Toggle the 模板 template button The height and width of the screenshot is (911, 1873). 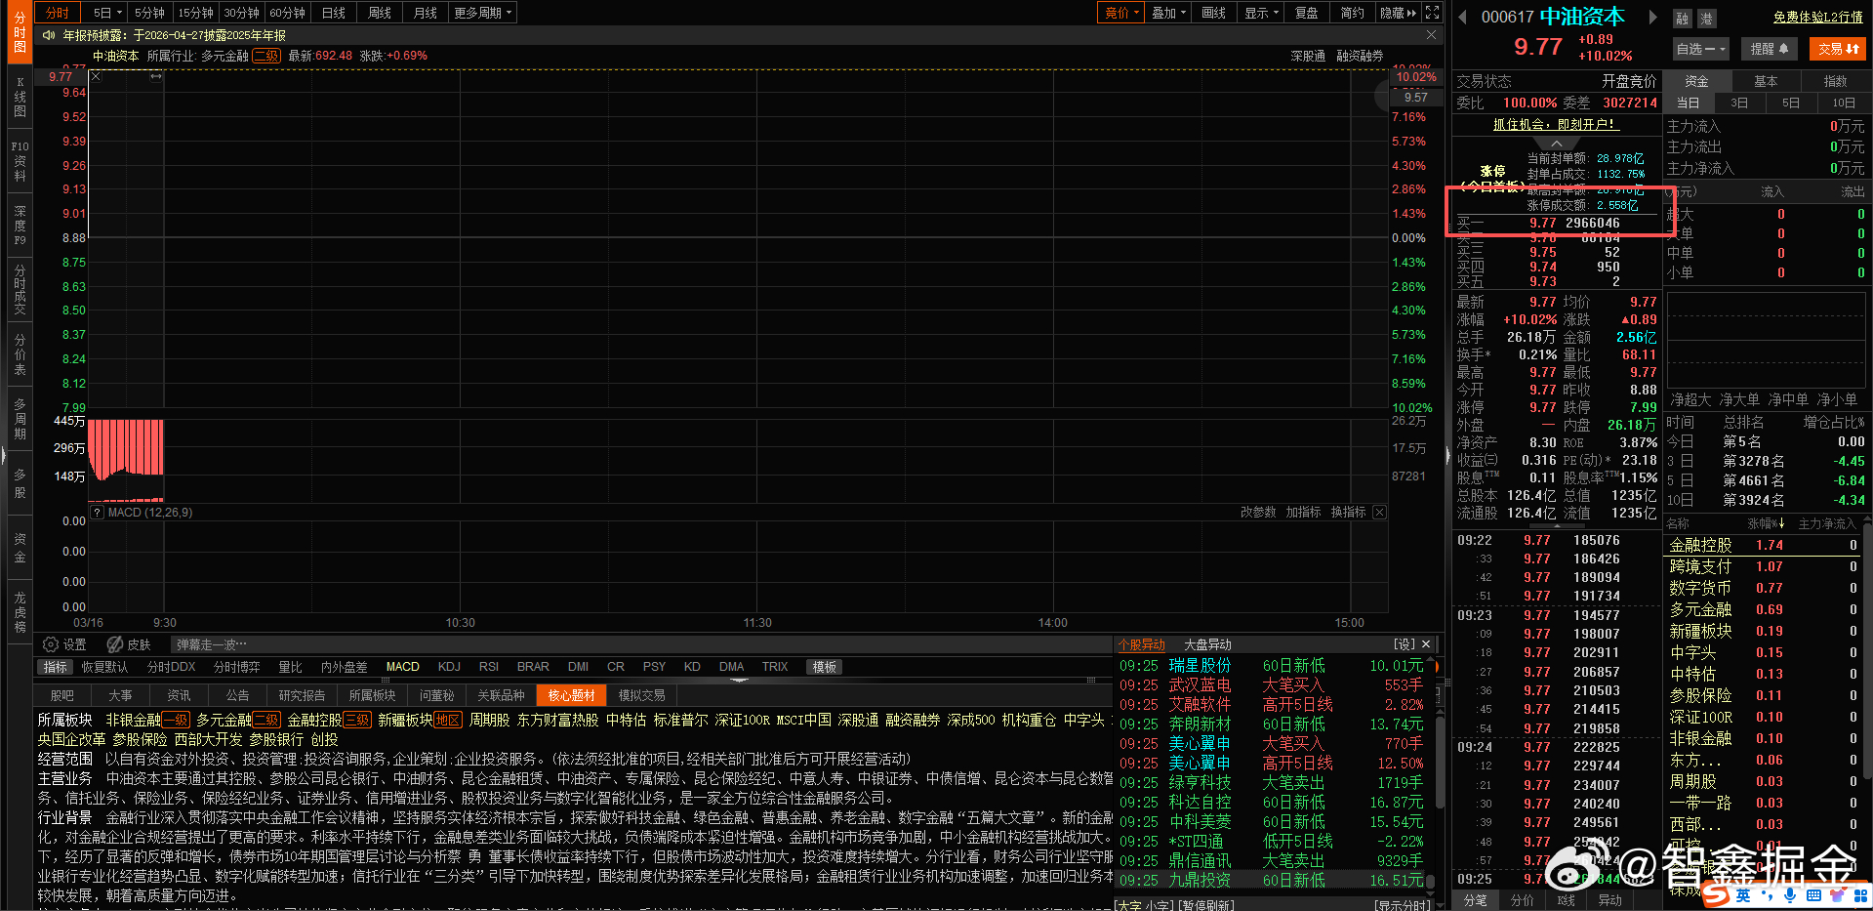(825, 667)
